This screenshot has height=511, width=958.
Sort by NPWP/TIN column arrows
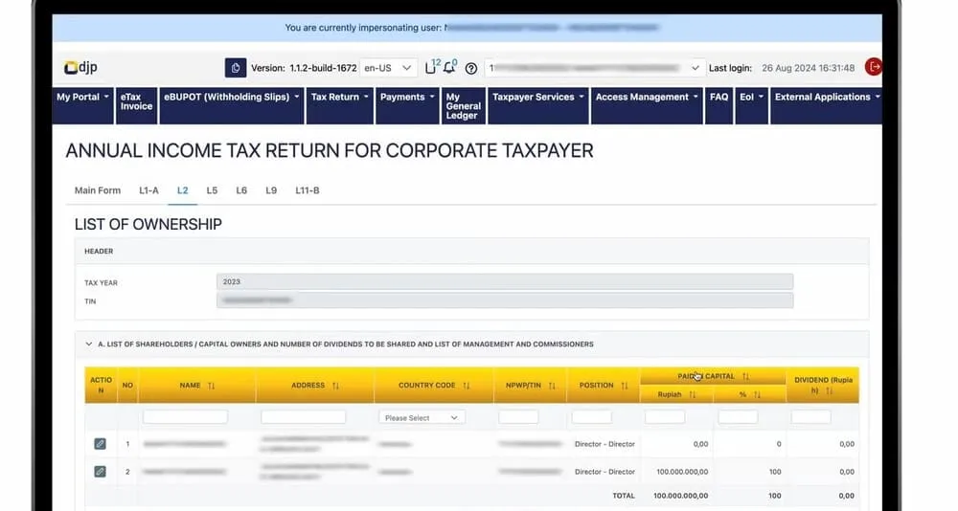pyautogui.click(x=552, y=386)
